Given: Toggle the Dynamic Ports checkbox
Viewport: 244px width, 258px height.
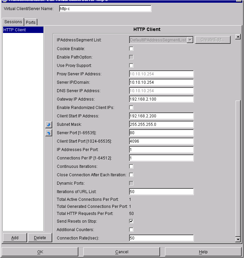Looking at the screenshot, I should 131,183.
